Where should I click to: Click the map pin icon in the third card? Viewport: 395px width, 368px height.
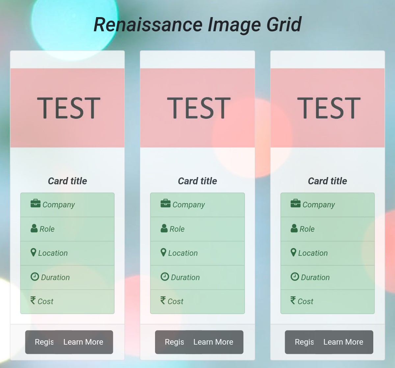pos(293,252)
